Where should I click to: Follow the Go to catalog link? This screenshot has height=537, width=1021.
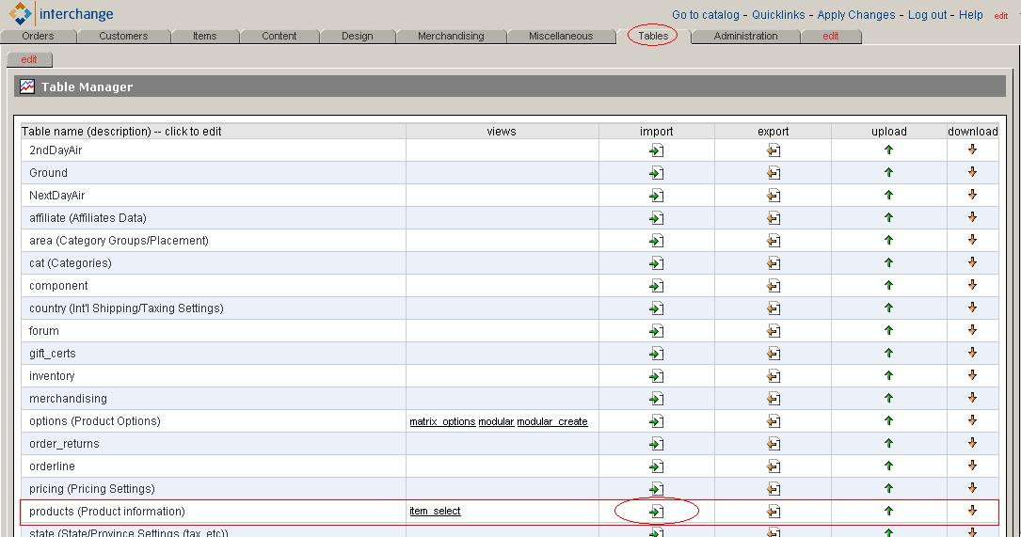[x=705, y=15]
